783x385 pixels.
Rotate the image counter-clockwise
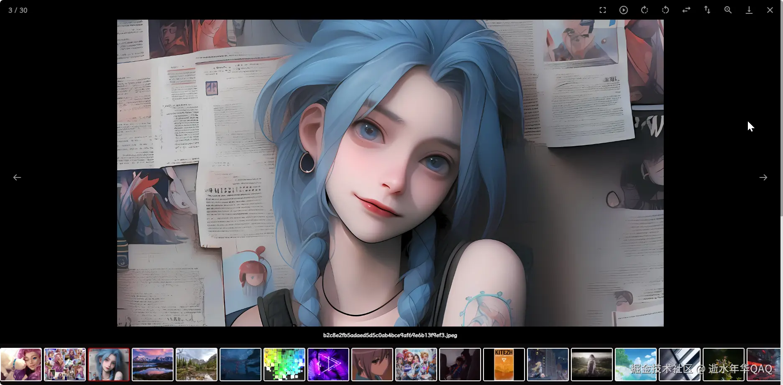(x=665, y=10)
